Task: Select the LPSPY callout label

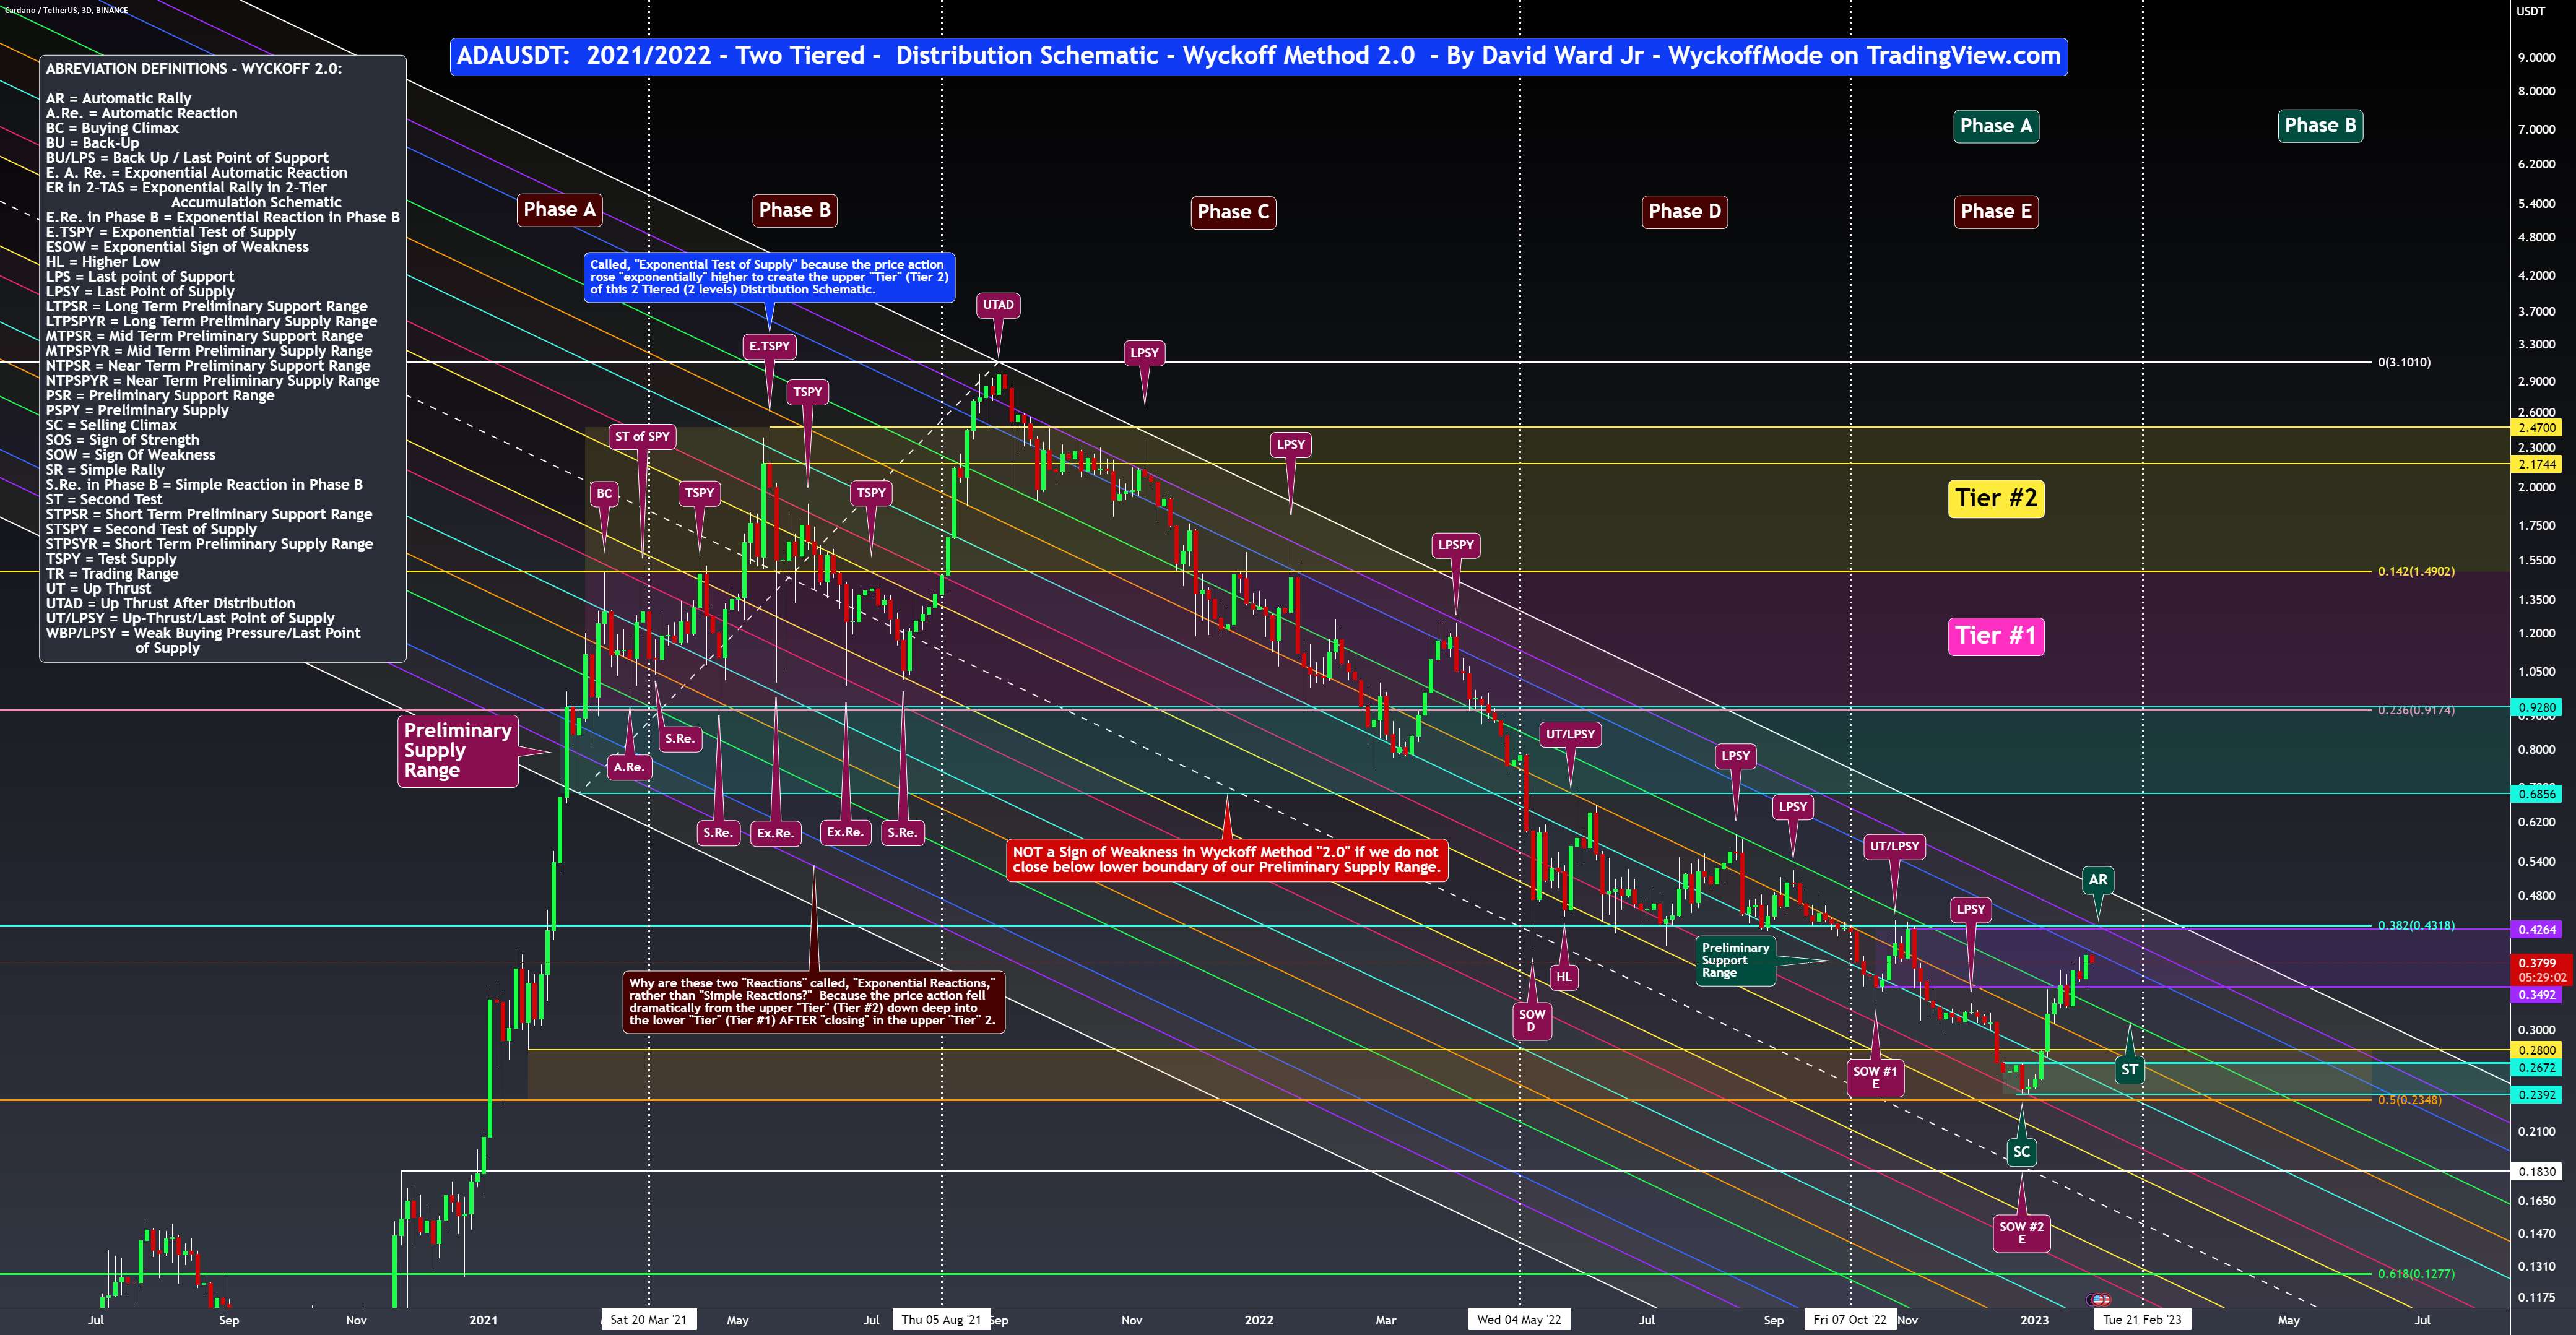Action: 1455,545
